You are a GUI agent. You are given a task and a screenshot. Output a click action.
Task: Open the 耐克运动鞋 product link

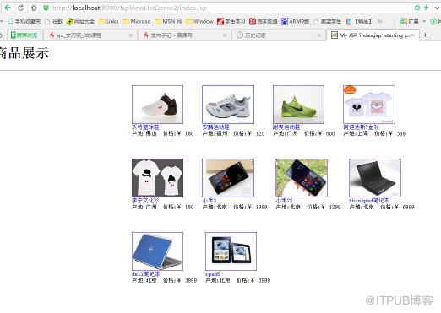286,127
